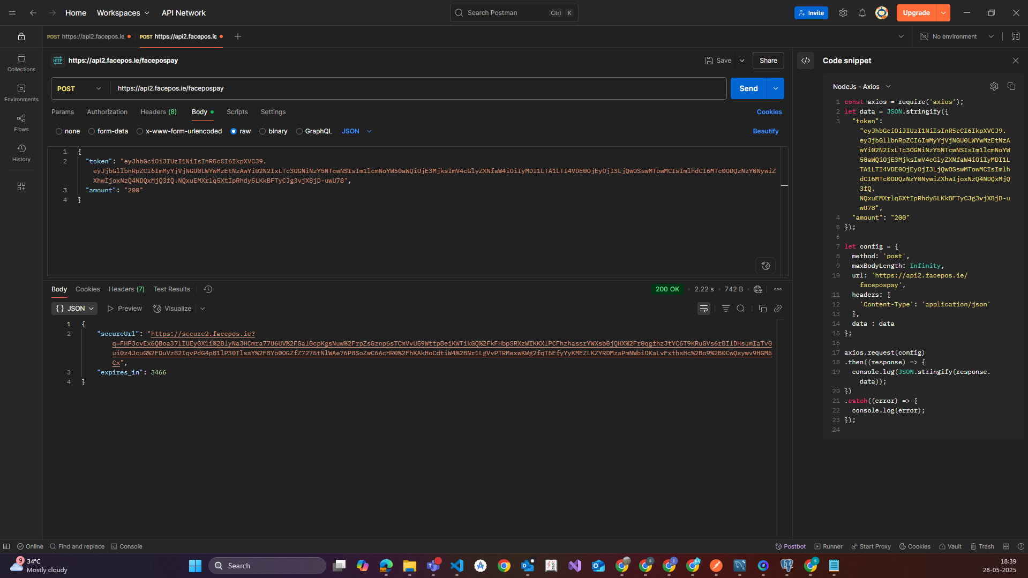This screenshot has height=578, width=1028.
Task: Open the user avatar menu
Action: pyautogui.click(x=882, y=13)
